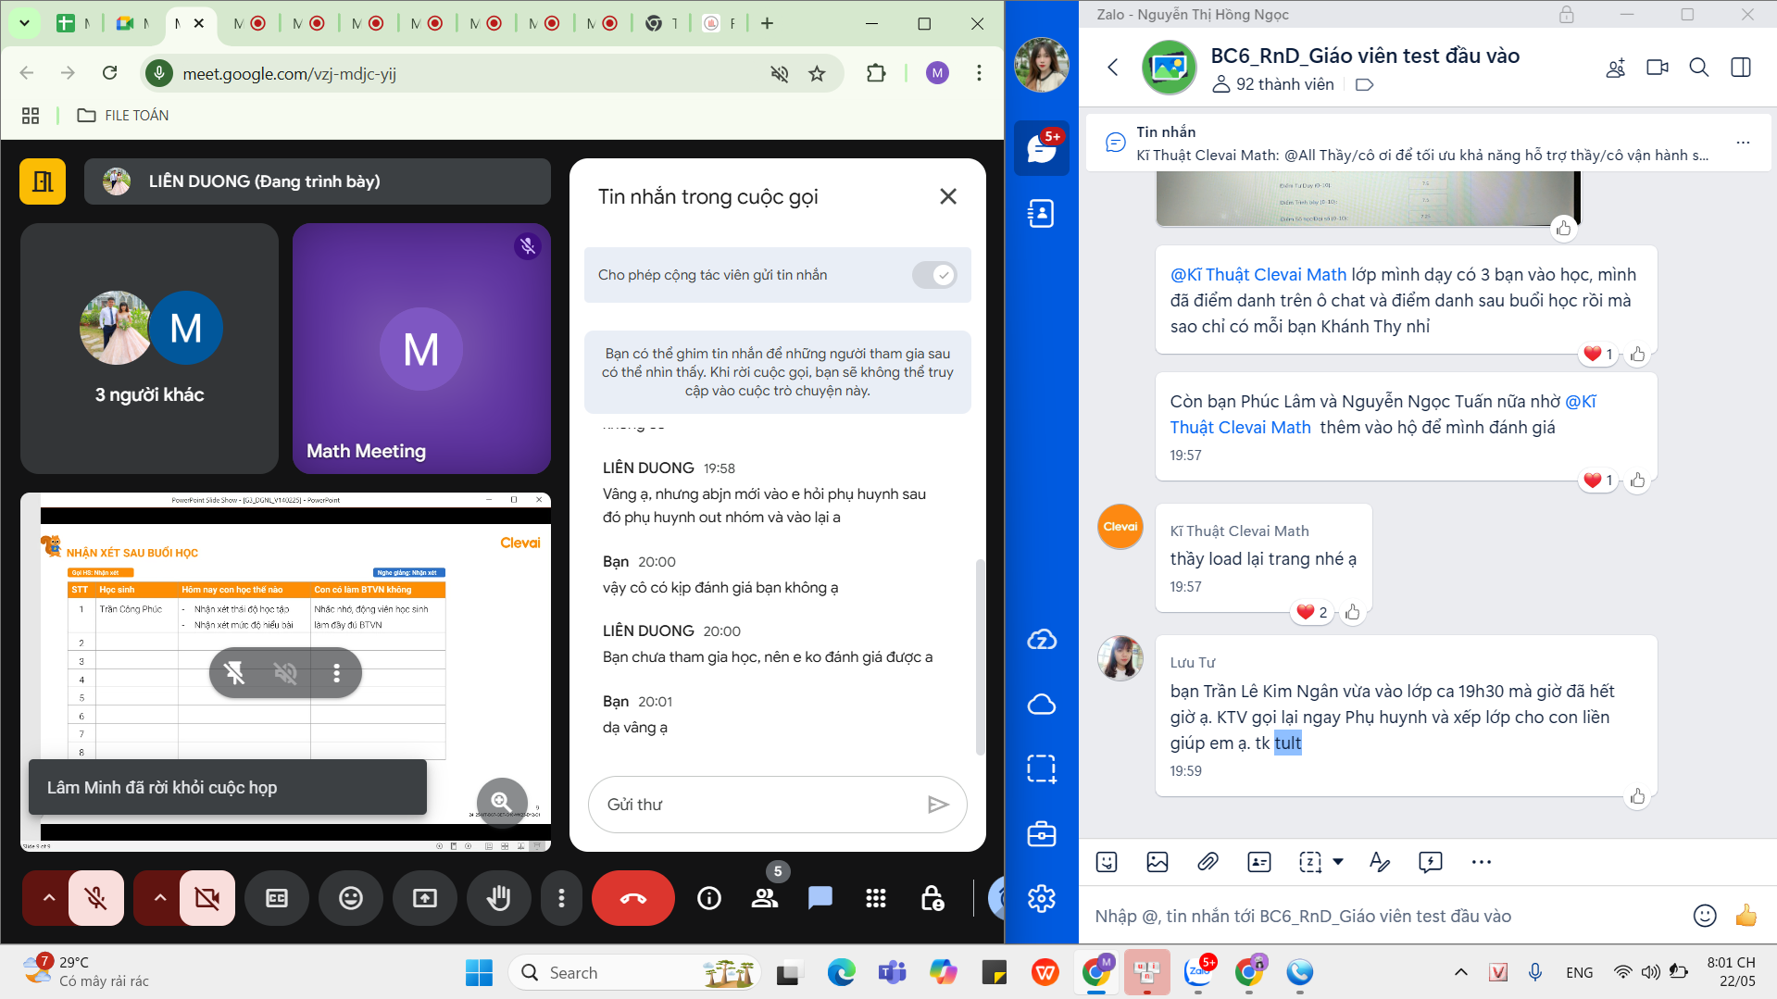Open Zalo screenshot capture tool in sidebar
1777x999 pixels.
pos(1042,769)
